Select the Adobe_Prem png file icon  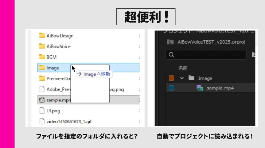click(42, 89)
